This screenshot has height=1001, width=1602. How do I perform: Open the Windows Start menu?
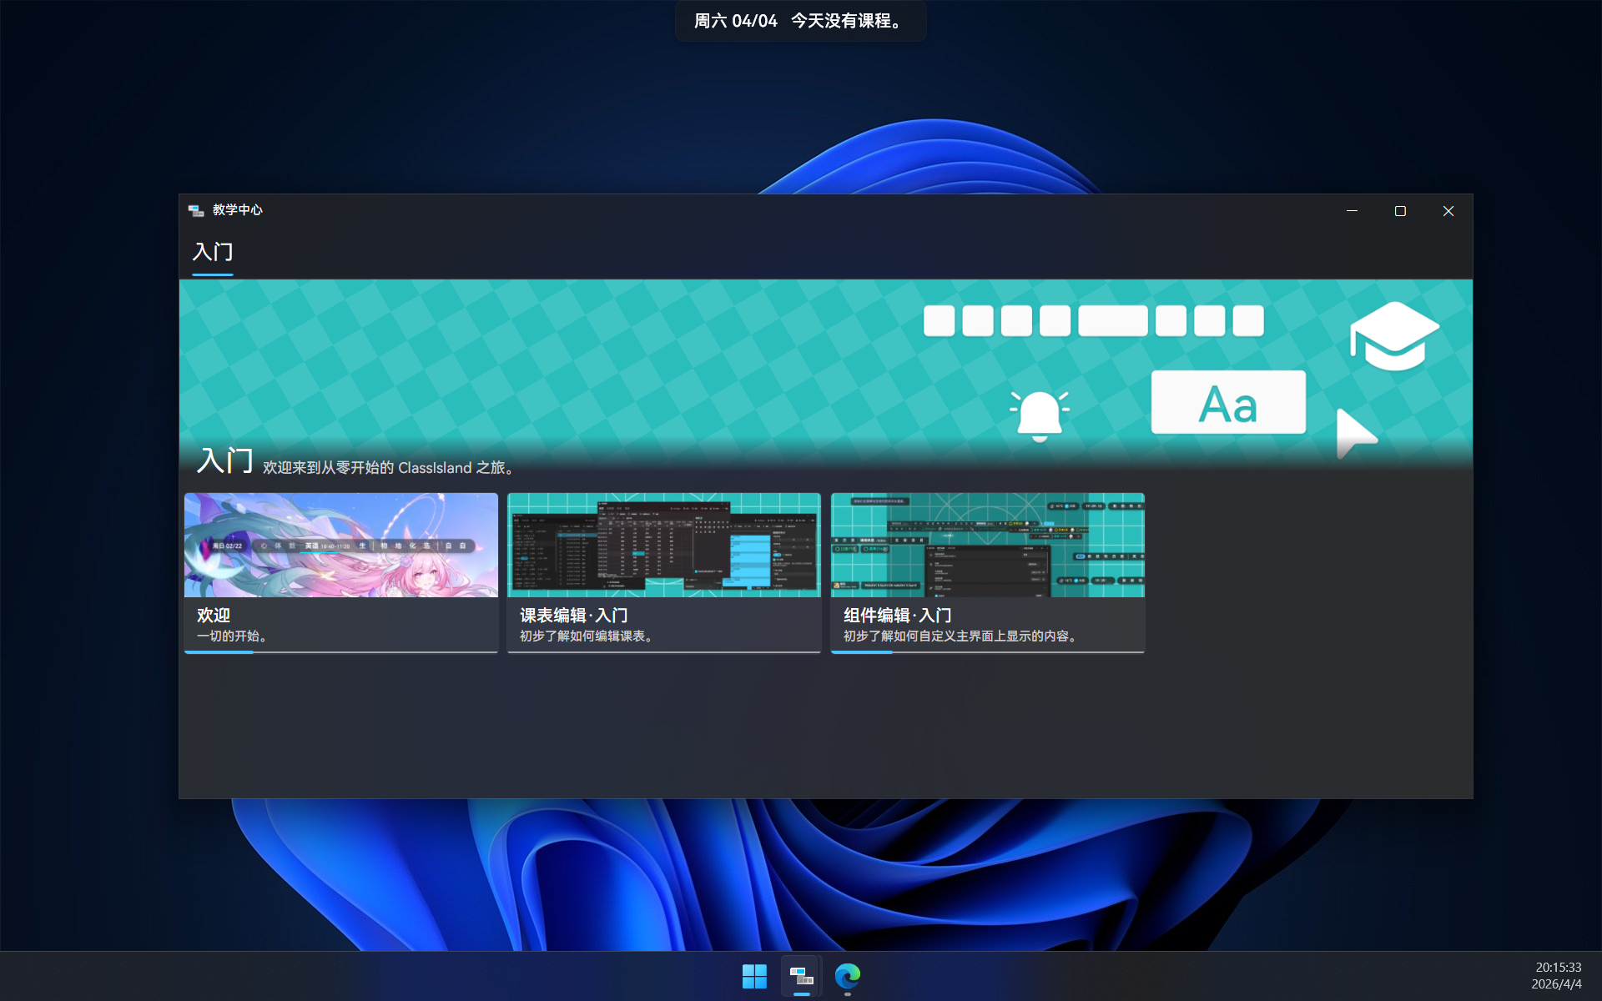[754, 976]
